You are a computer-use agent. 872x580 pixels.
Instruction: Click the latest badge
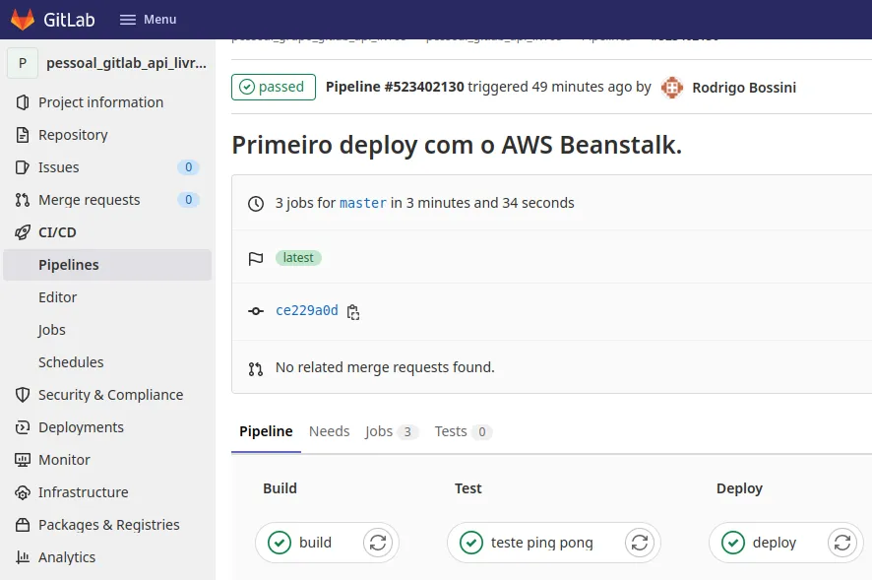point(298,258)
